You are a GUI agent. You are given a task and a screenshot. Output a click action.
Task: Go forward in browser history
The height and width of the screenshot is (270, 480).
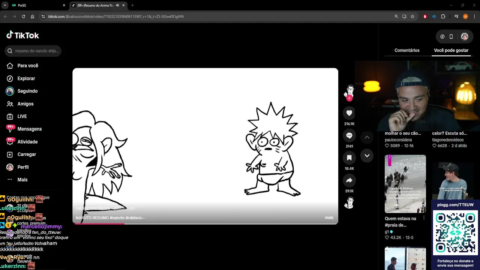[14, 16]
